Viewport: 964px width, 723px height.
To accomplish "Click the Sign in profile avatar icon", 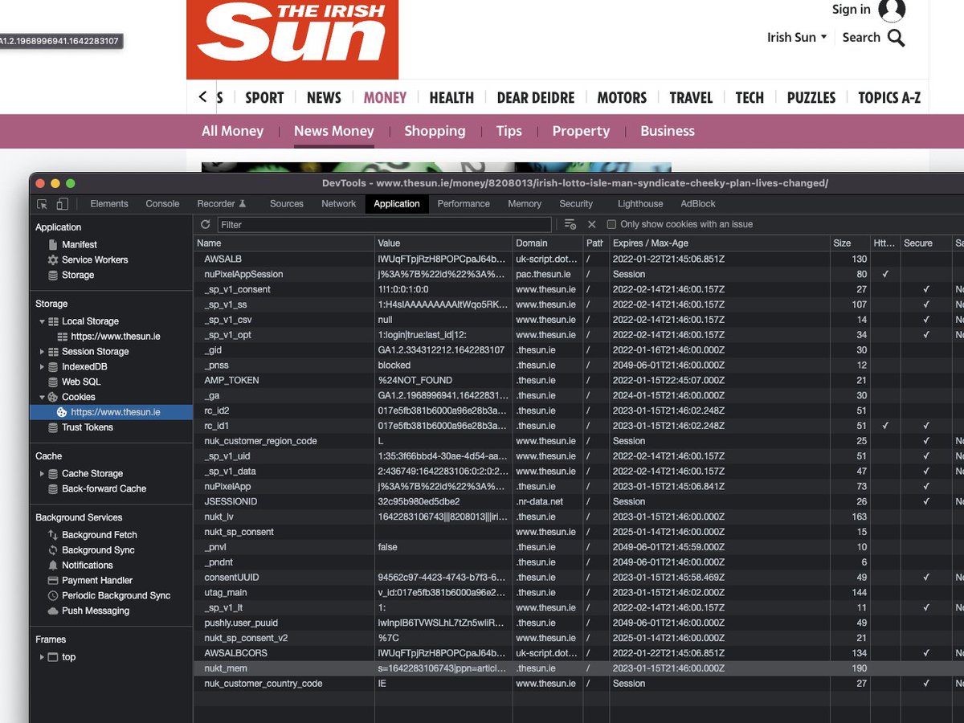I will click(x=892, y=10).
